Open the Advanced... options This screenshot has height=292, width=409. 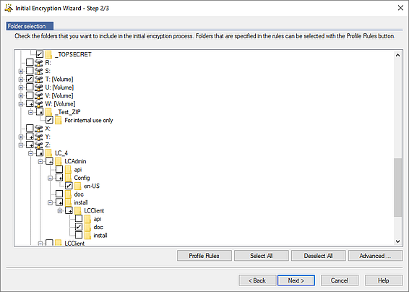point(375,256)
